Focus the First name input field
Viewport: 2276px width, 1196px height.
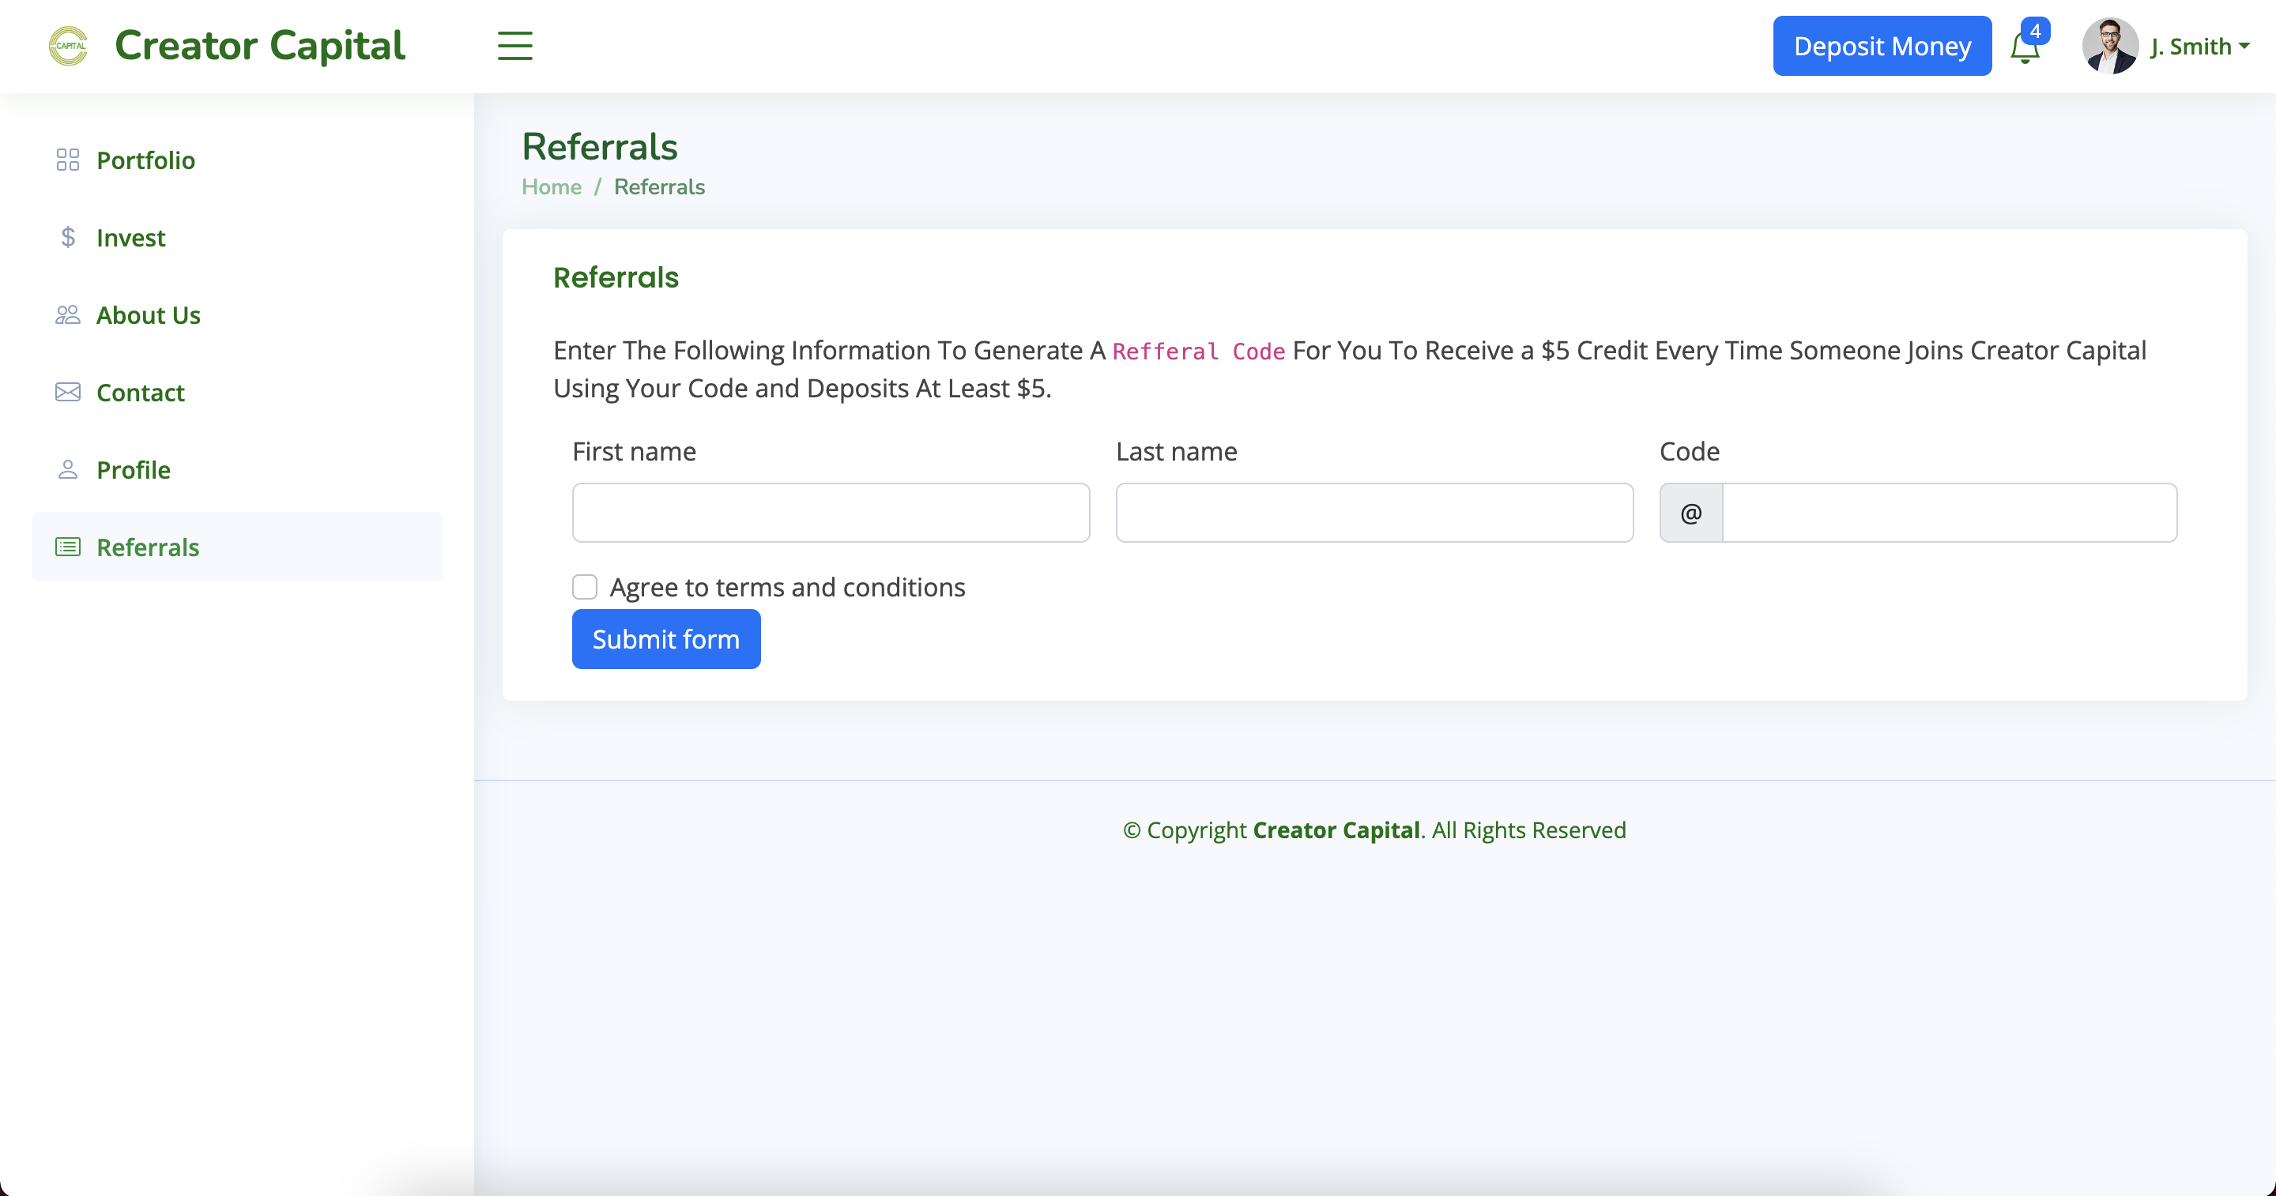(x=831, y=513)
